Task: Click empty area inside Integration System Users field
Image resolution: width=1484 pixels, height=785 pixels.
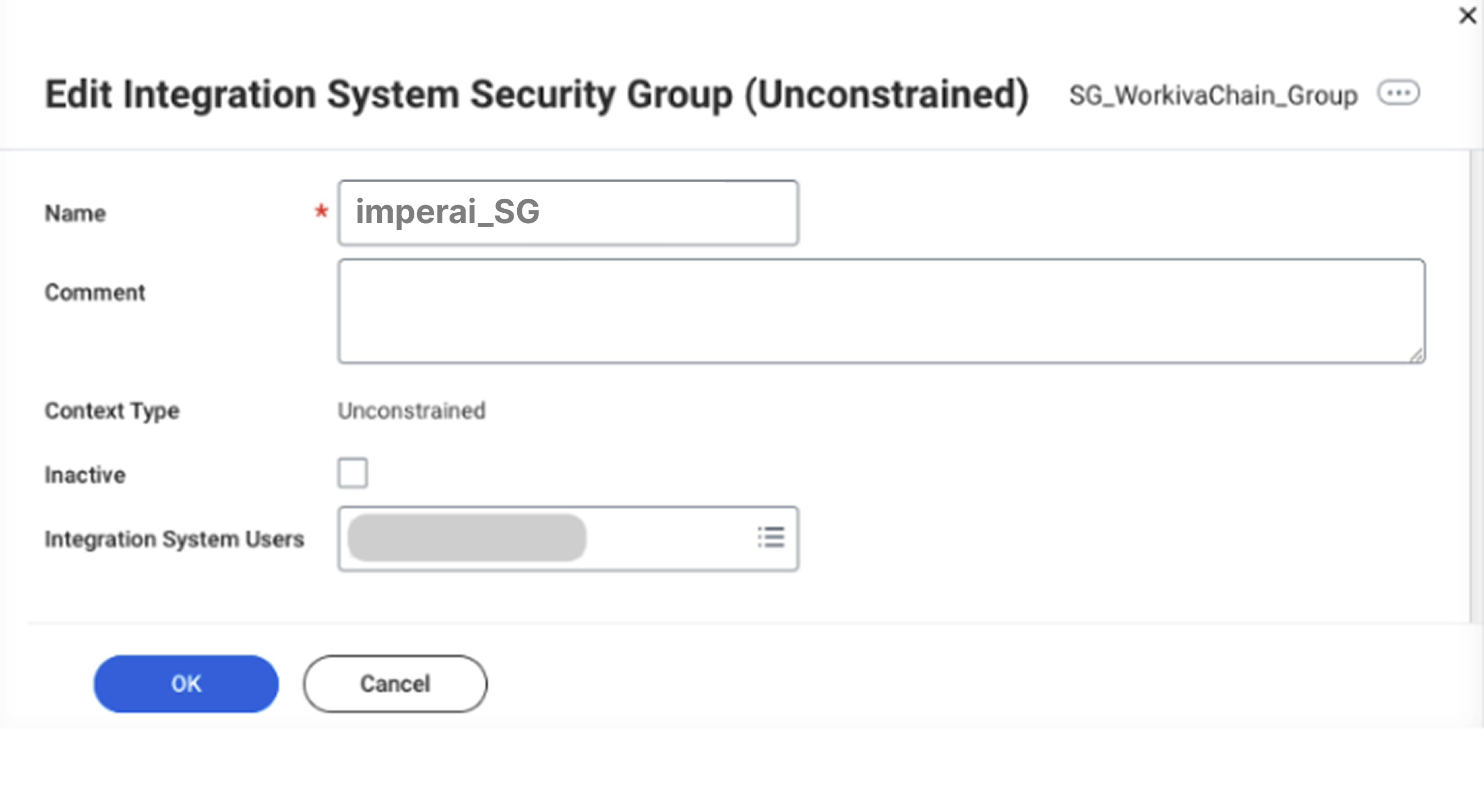Action: pyautogui.click(x=668, y=539)
